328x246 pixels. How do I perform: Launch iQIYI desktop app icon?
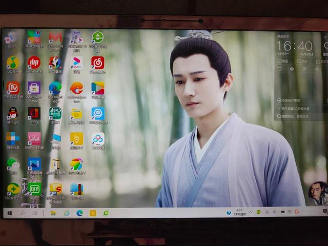(34, 189)
